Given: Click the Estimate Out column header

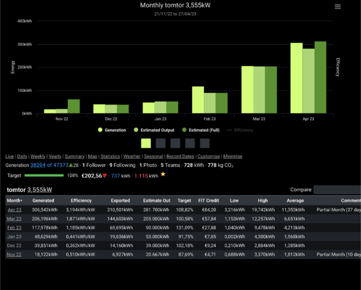Looking at the screenshot, I should click(x=157, y=200).
